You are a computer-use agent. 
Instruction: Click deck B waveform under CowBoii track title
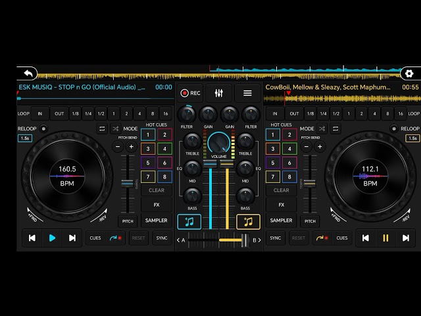[342, 99]
